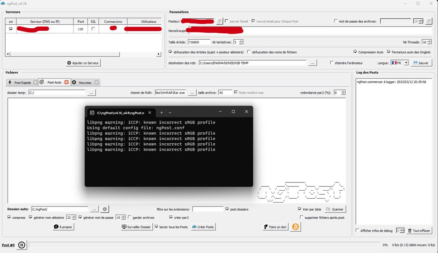Toggle 'générer nom aléatoire' checkbox

(x=31, y=217)
